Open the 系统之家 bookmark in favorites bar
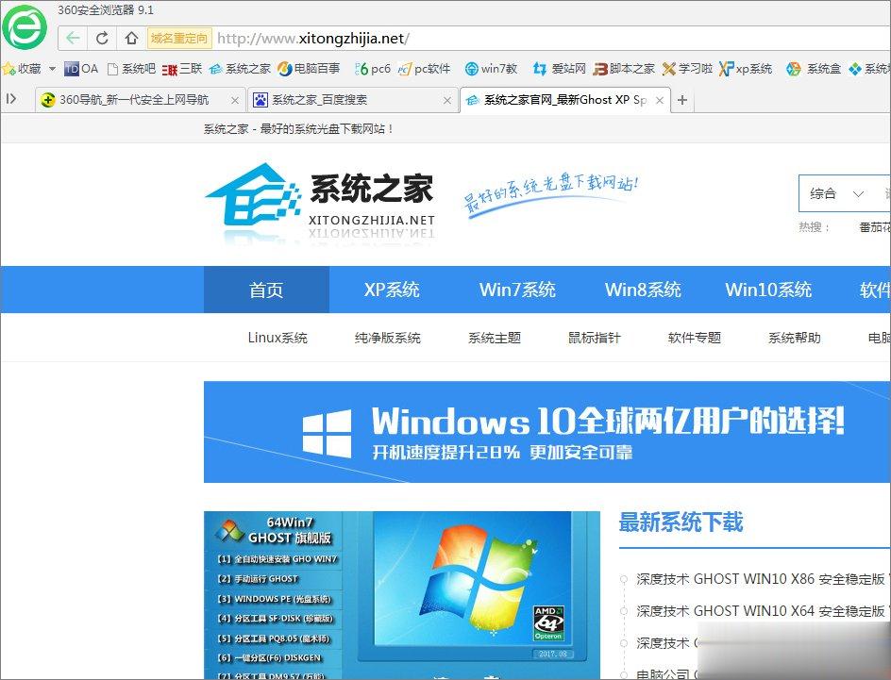The height and width of the screenshot is (680, 891). pos(240,69)
